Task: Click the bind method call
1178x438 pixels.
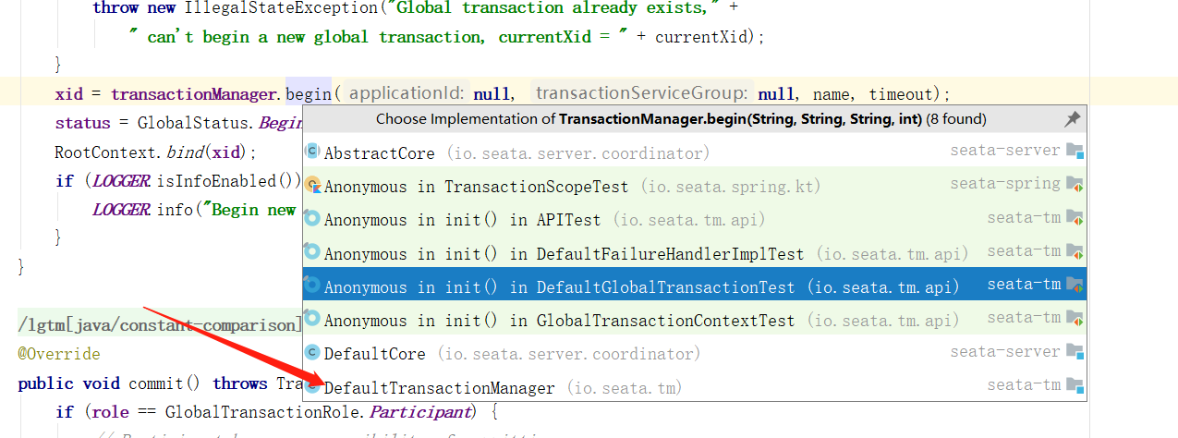Action: 185,152
